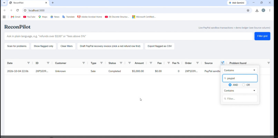The height and width of the screenshot is (138, 278).
Task: Click the localhost:3000 address bar
Action: tap(137, 10)
